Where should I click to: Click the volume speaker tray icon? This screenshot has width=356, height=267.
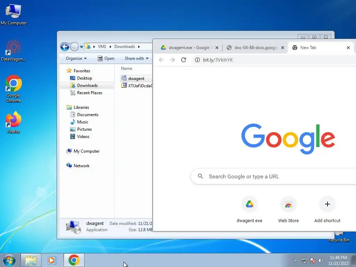click(321, 260)
